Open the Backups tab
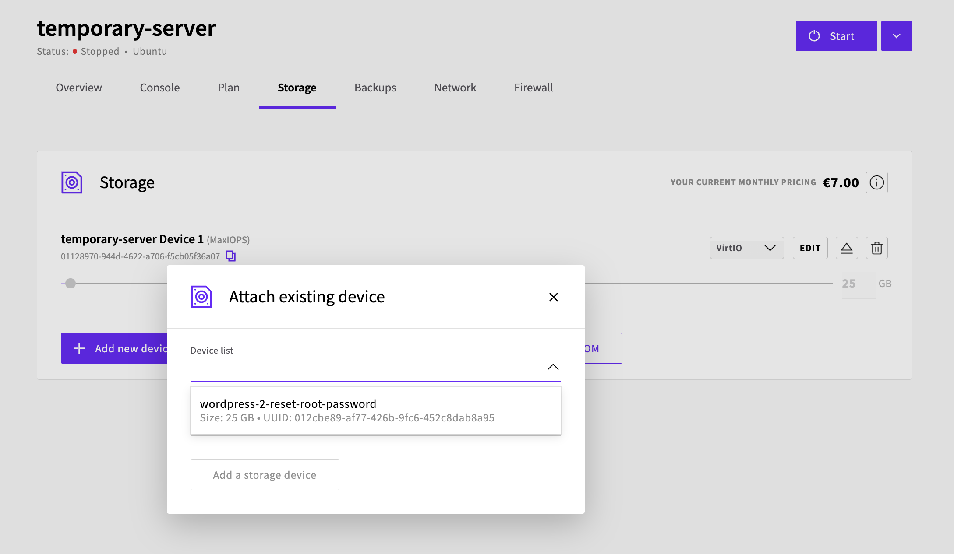The image size is (954, 554). point(375,88)
